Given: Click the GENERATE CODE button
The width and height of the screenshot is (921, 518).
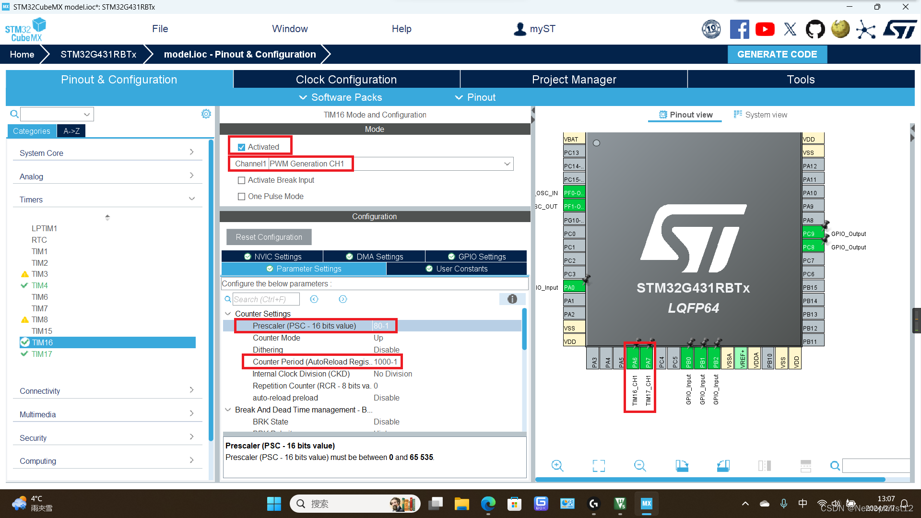Looking at the screenshot, I should pos(778,54).
